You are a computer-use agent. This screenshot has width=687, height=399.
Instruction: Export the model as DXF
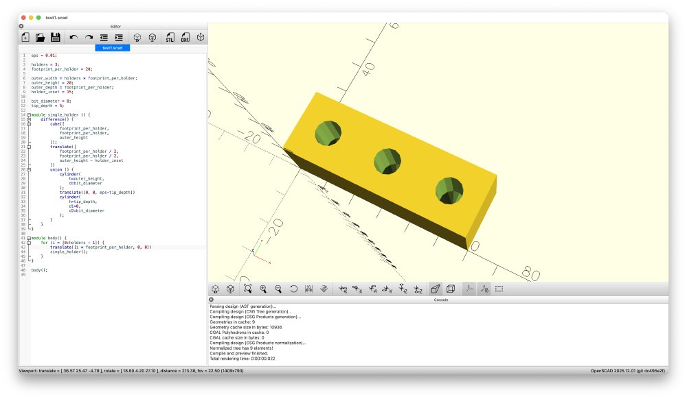185,37
